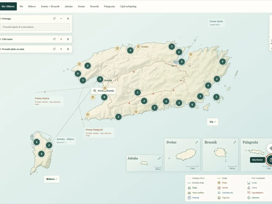The width and height of the screenshot is (272, 204).
Task: Click the search field for places or landmarks
Action: pos(35,27)
